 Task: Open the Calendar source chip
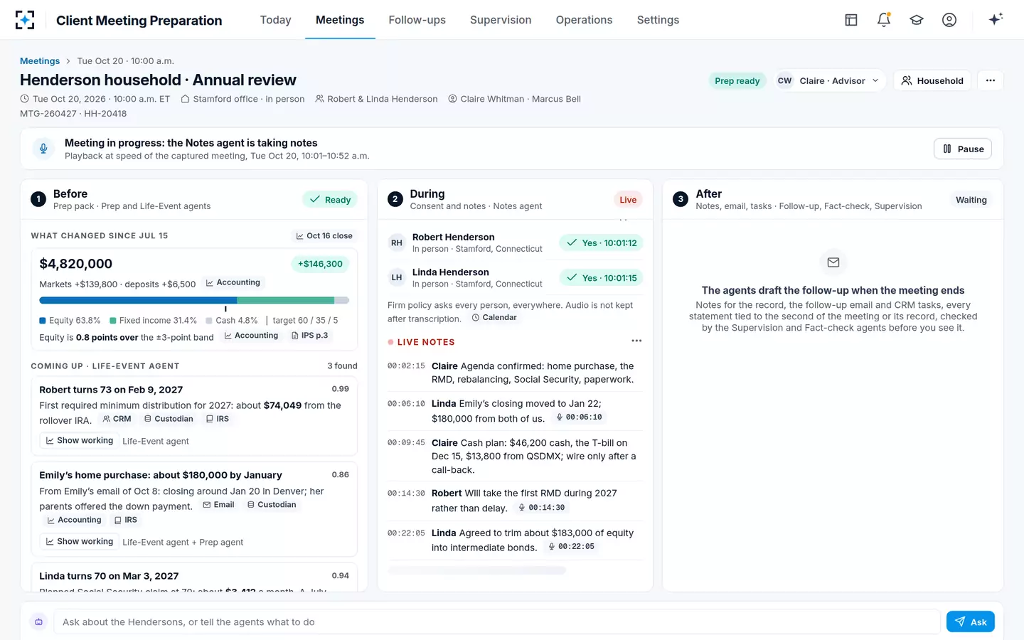494,318
